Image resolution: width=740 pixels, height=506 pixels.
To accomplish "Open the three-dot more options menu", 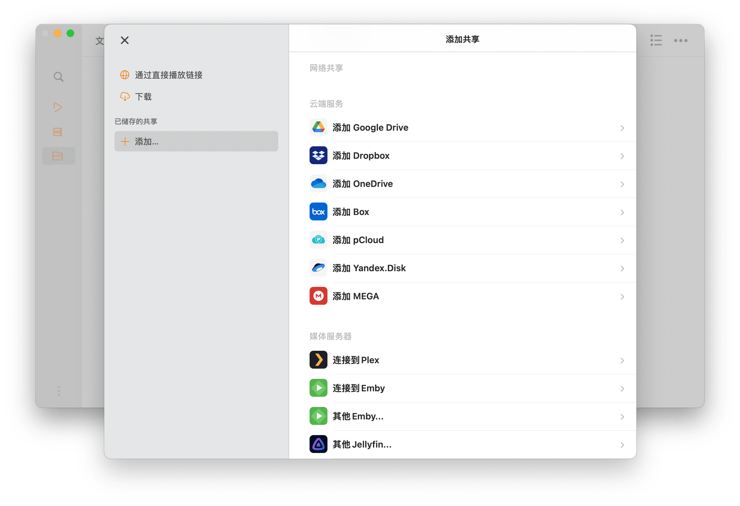I will pyautogui.click(x=681, y=41).
